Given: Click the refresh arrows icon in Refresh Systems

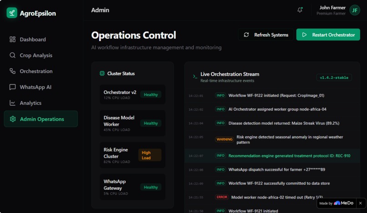Looking at the screenshot, I should [246, 35].
